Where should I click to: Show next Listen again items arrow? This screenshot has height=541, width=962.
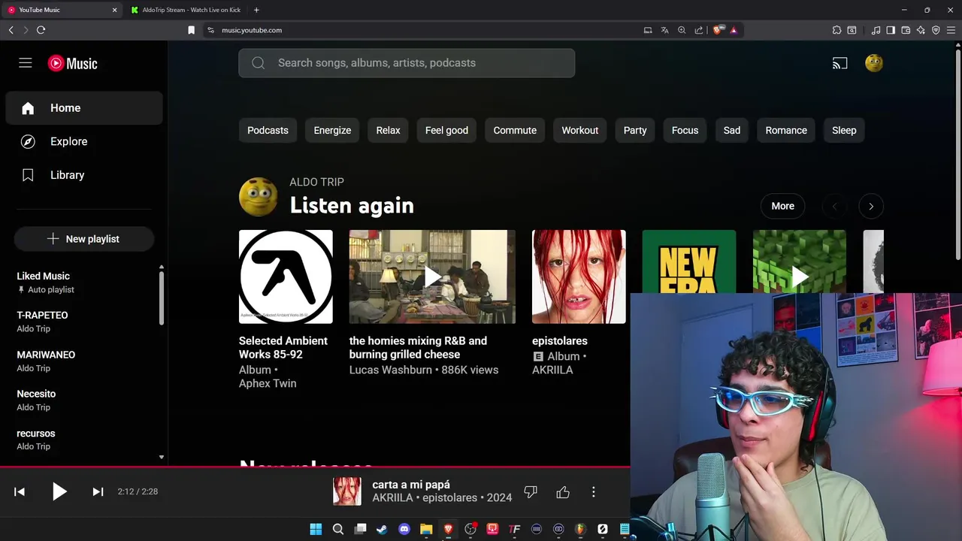pyautogui.click(x=871, y=206)
